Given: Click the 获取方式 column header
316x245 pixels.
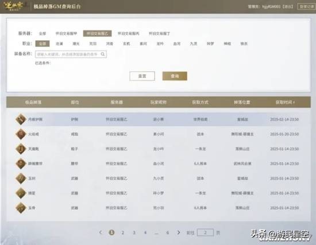Looking at the screenshot, I should coord(200,102).
